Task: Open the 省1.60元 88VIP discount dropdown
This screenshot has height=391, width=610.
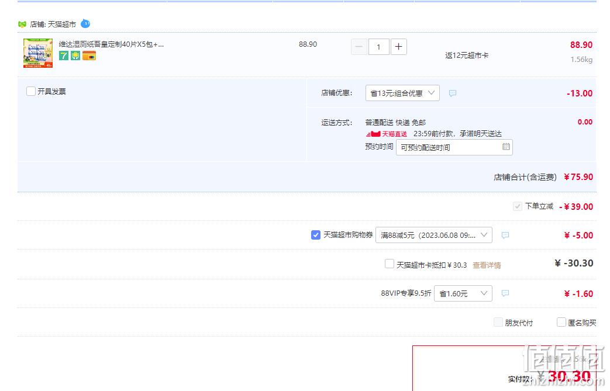Action: (463, 293)
